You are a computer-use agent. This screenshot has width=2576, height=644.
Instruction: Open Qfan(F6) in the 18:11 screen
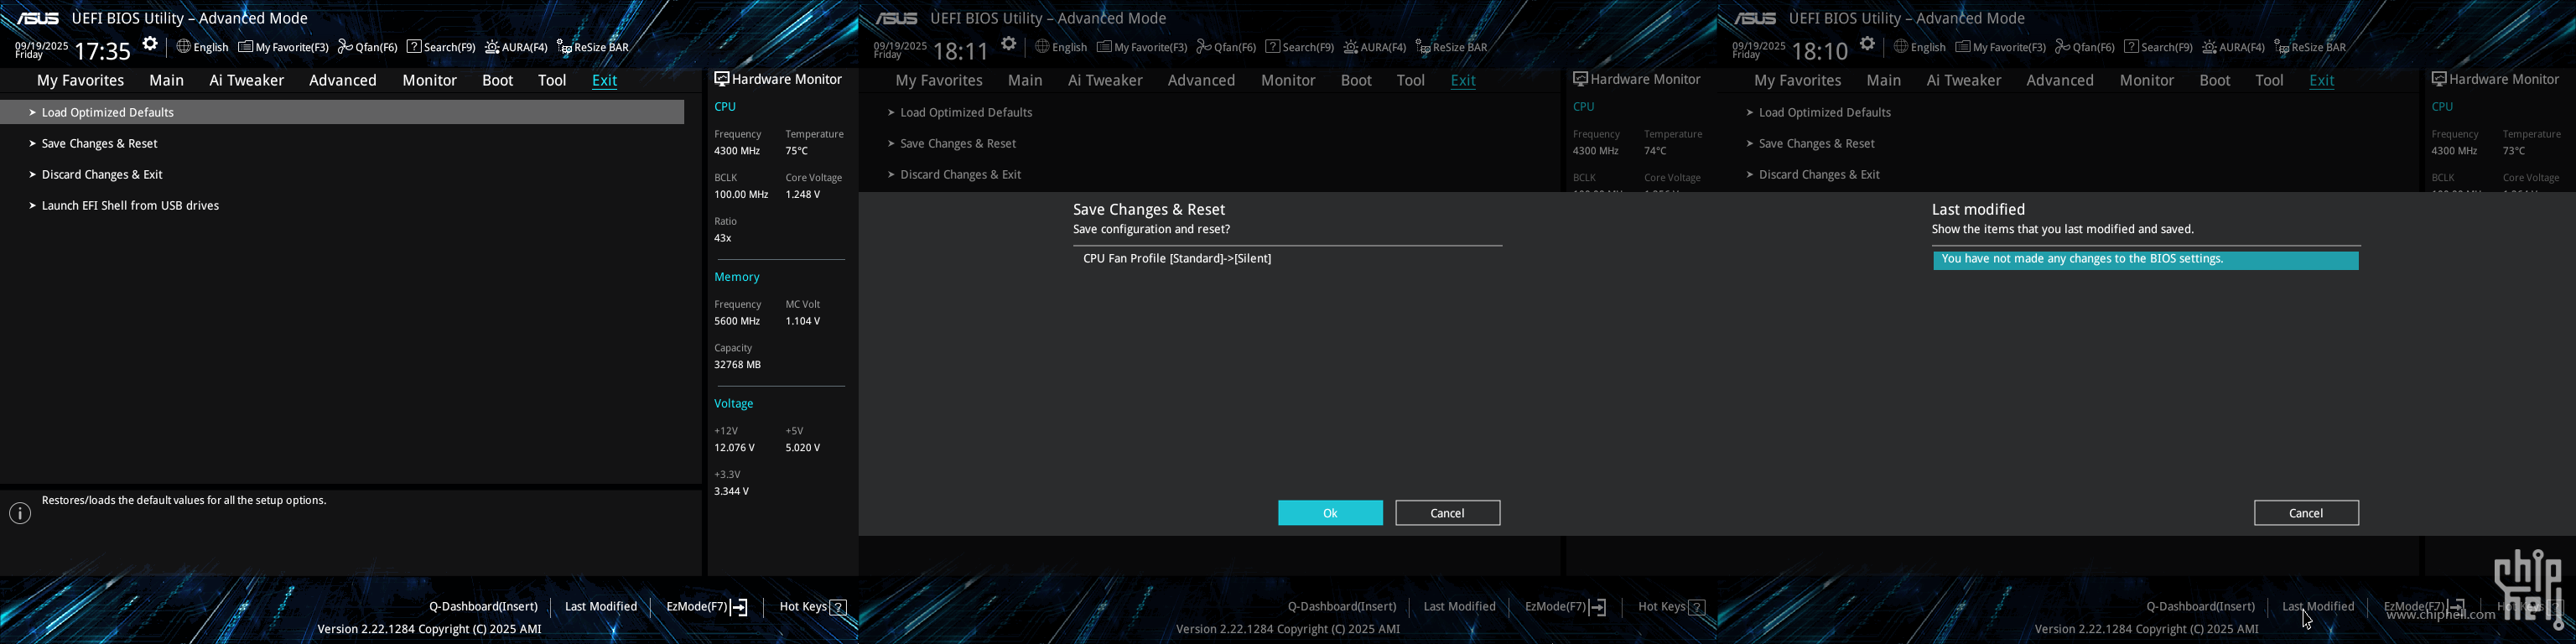tap(1227, 47)
